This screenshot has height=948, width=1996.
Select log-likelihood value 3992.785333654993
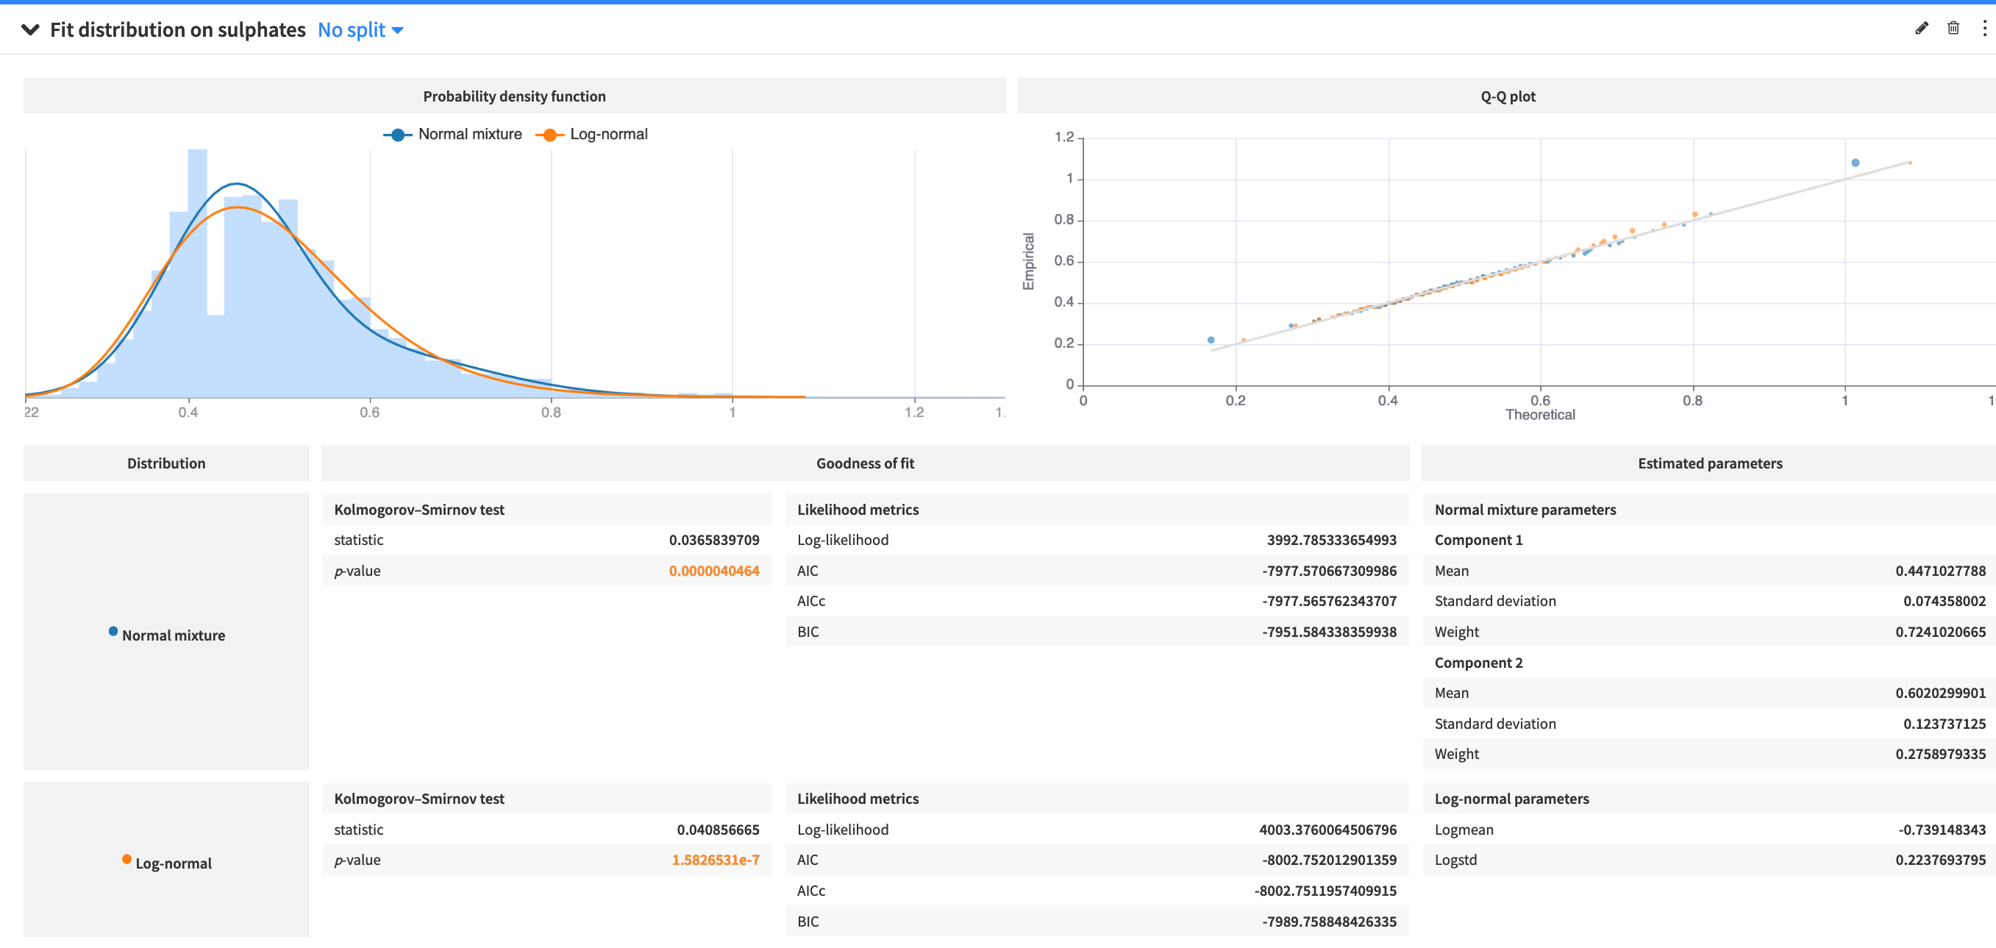(x=1331, y=540)
